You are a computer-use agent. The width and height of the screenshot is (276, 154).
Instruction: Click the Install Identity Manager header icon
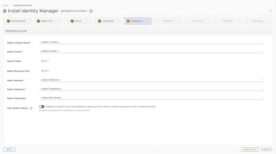click(5, 11)
